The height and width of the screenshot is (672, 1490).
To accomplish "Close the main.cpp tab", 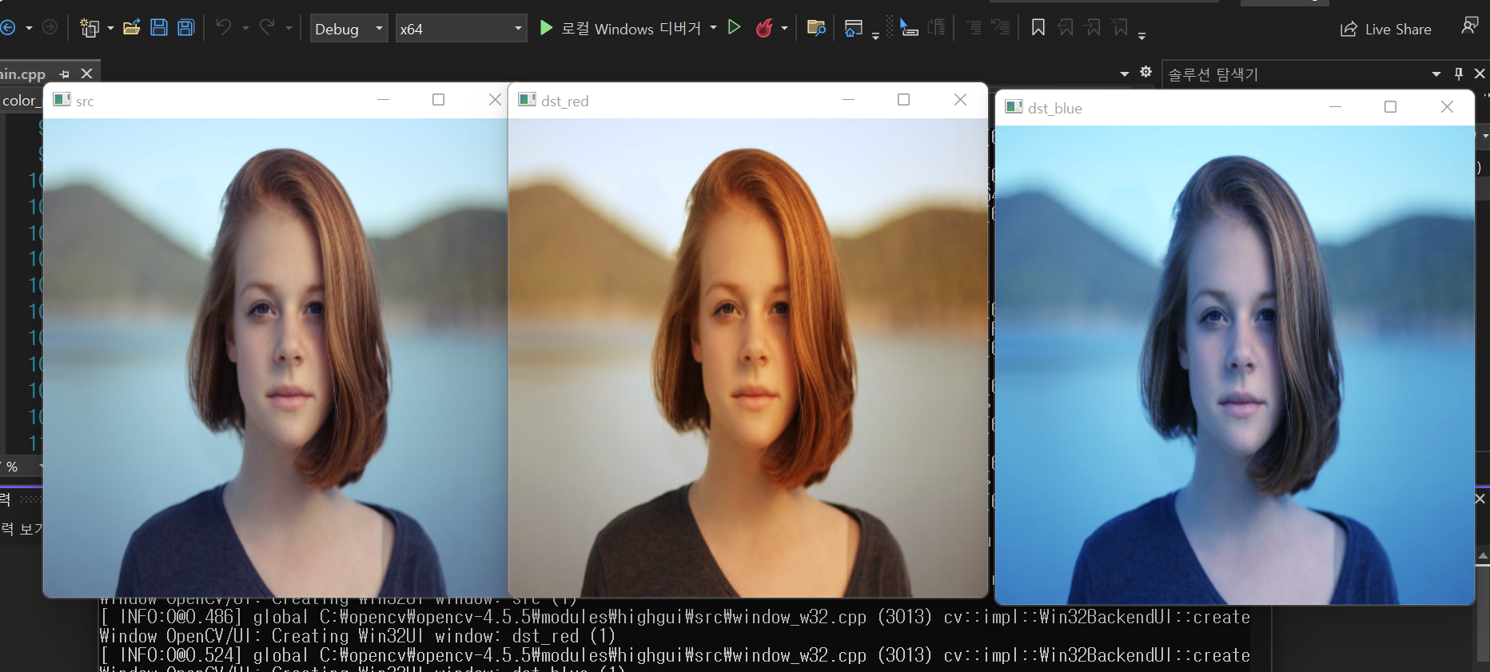I will [x=87, y=74].
